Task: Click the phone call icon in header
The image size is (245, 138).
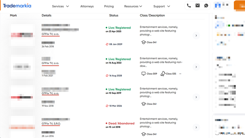Action: [189, 6]
